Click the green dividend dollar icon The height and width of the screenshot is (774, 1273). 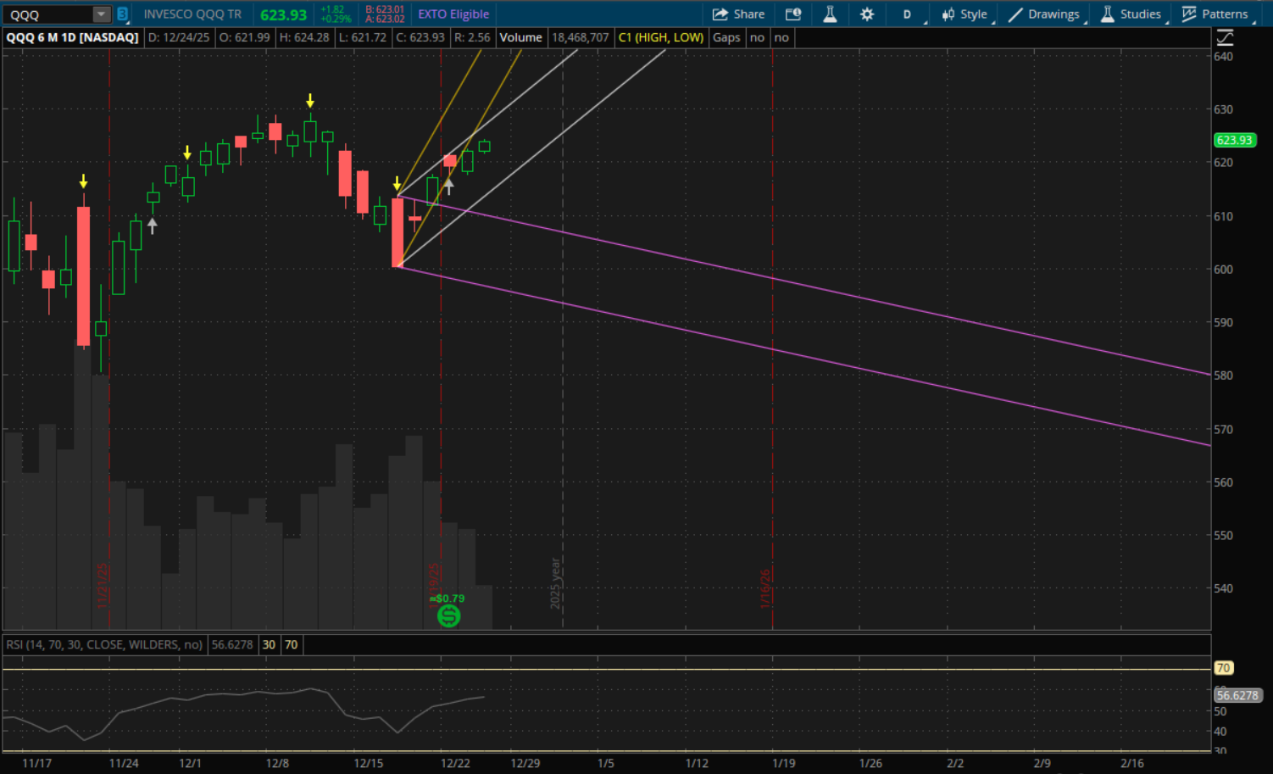448,616
